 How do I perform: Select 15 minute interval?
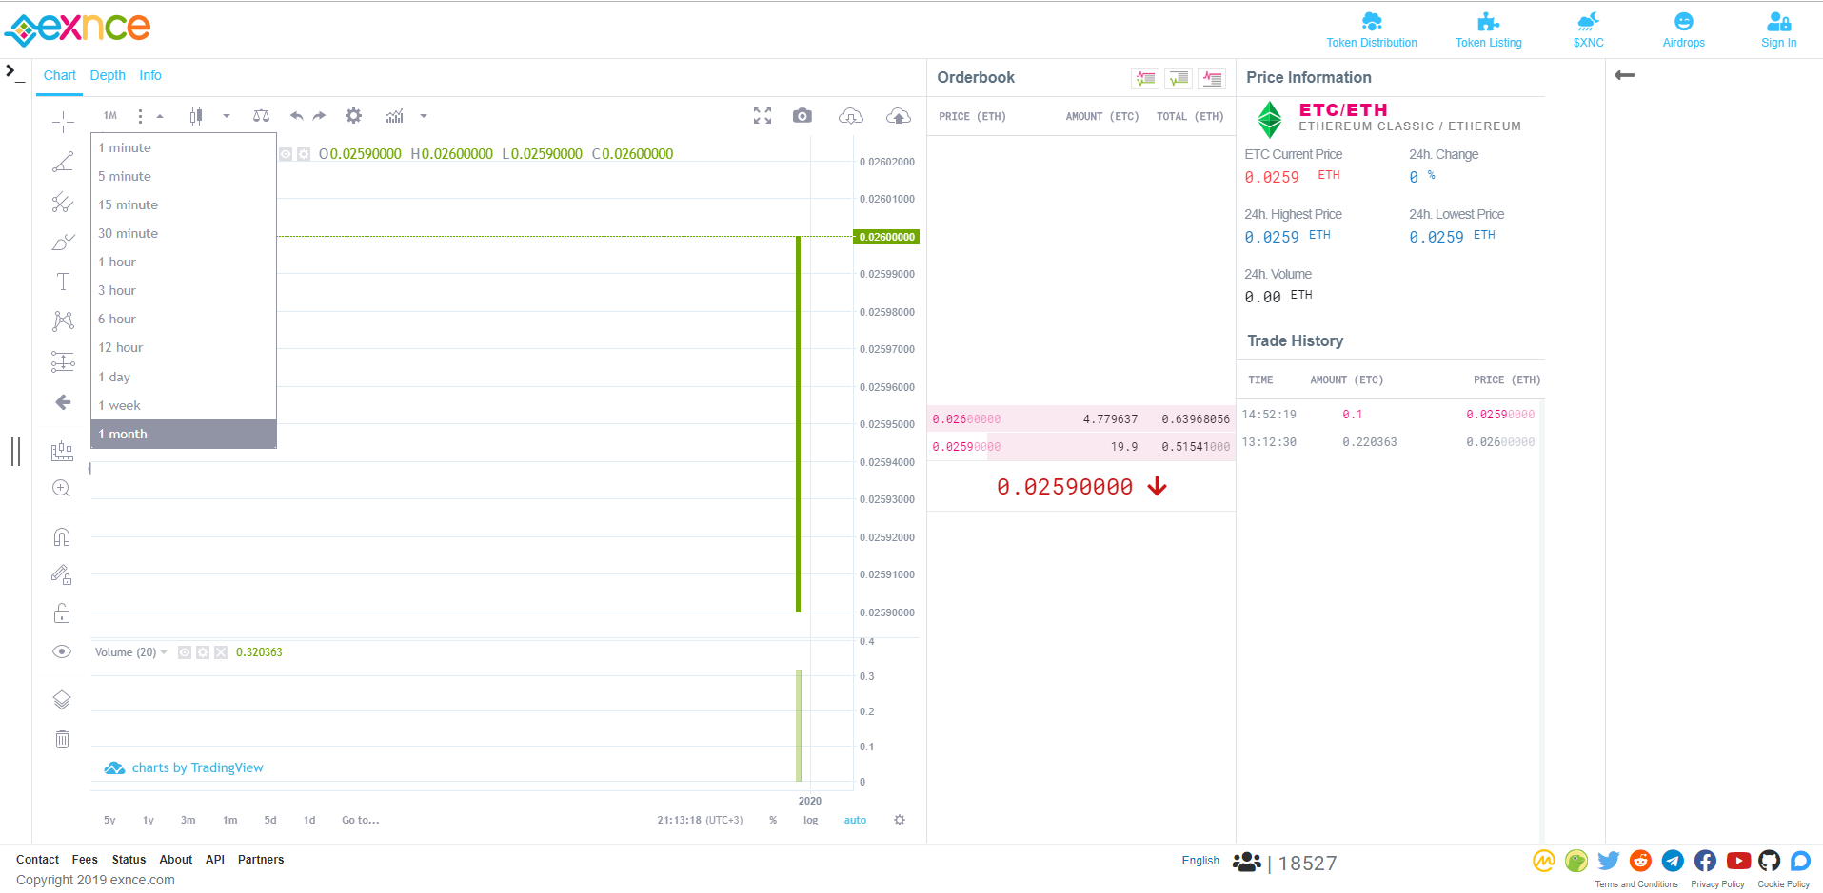click(184, 204)
